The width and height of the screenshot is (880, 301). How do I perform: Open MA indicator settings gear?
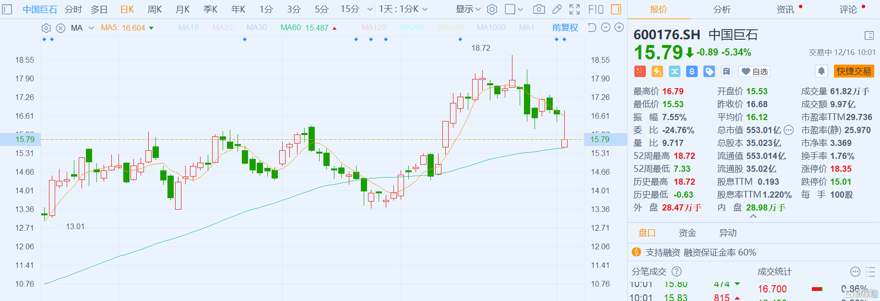[46, 28]
